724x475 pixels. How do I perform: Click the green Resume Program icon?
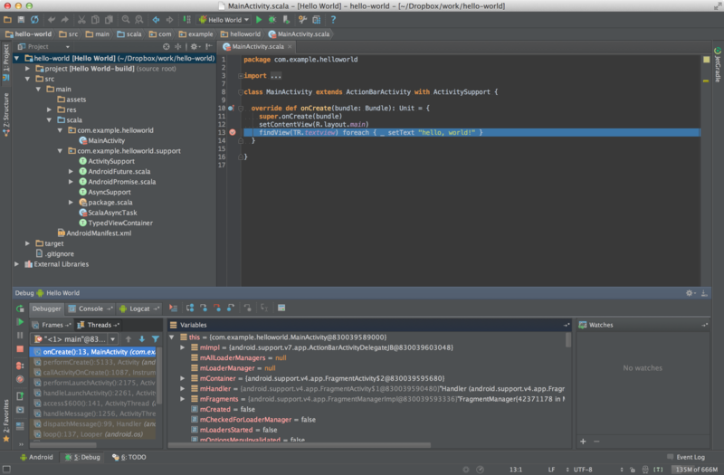(20, 322)
